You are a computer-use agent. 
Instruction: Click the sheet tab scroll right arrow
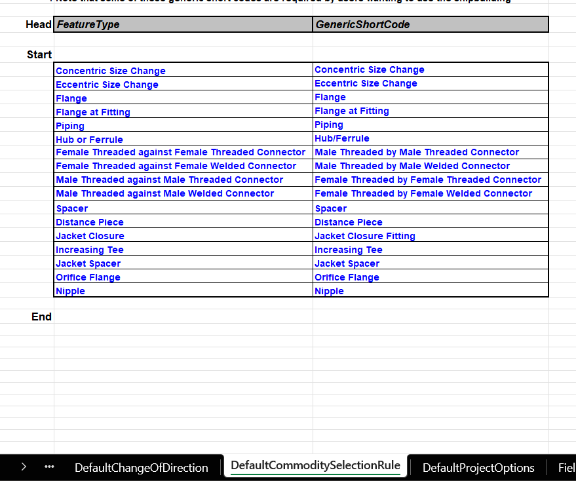24,467
